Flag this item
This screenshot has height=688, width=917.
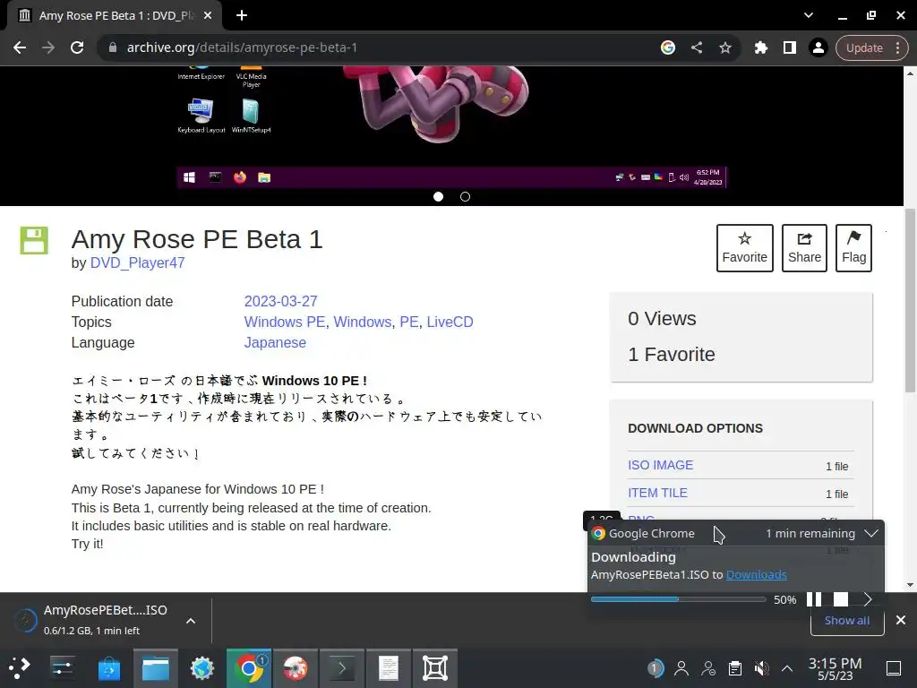853,248
